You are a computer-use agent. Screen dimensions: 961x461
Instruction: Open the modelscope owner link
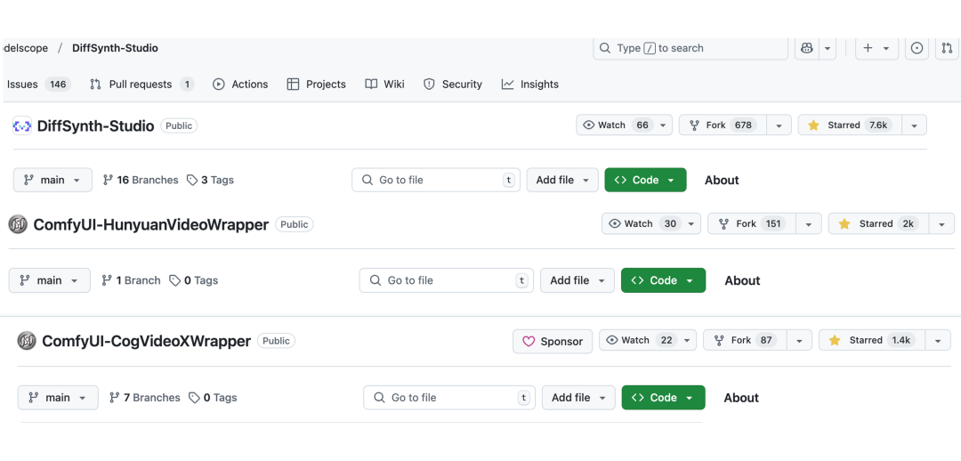25,48
